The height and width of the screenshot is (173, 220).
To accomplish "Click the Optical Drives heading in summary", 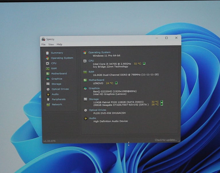I will pos(97,110).
